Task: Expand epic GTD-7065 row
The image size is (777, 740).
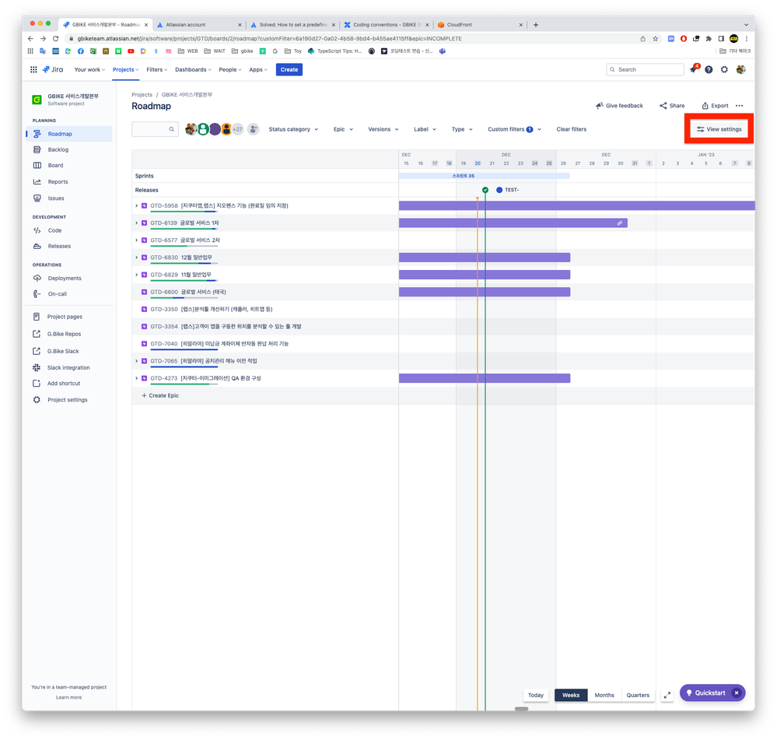Action: coord(137,361)
